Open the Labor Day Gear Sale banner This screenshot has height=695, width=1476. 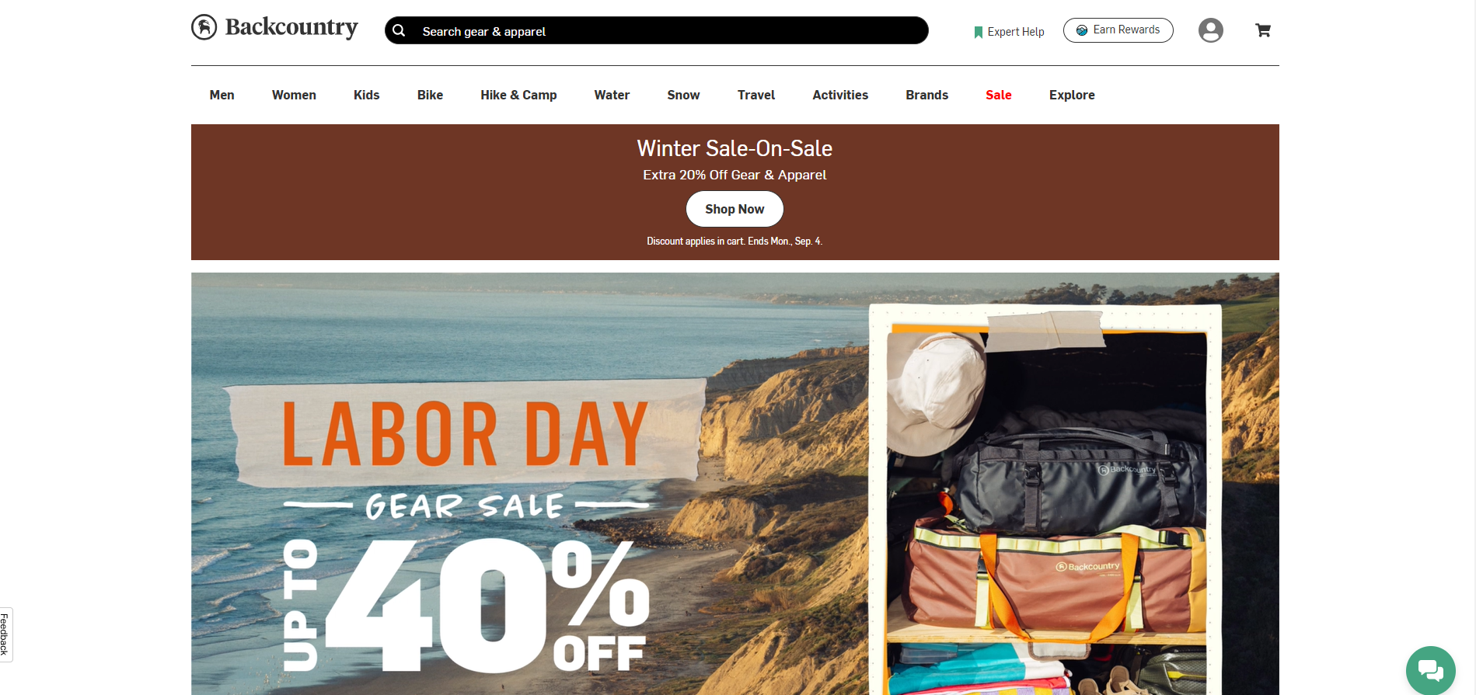pyautogui.click(x=735, y=483)
